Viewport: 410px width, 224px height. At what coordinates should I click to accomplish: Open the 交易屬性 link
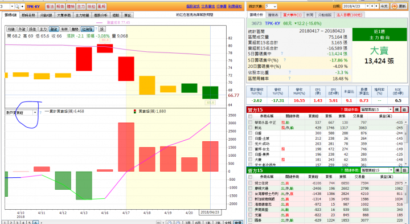click(x=208, y=6)
